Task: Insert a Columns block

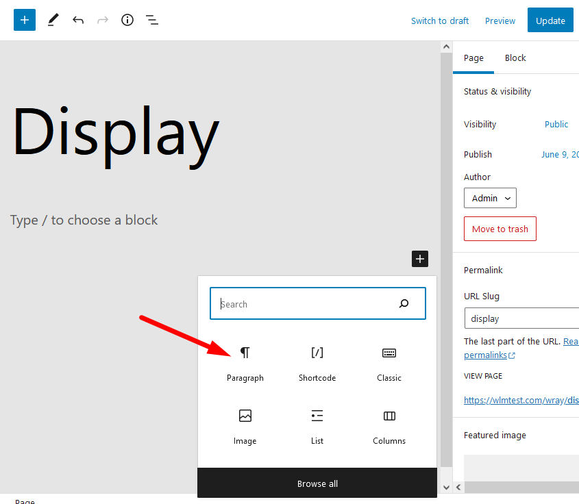Action: [x=389, y=427]
